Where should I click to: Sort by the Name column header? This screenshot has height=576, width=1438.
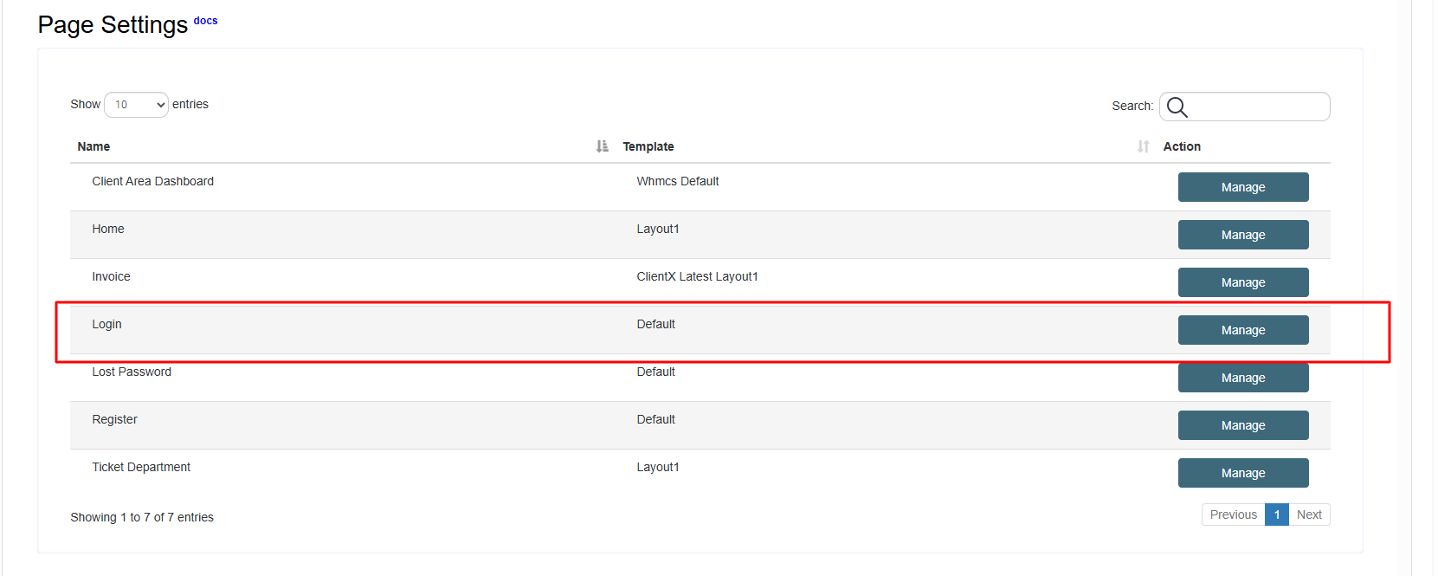click(x=94, y=146)
